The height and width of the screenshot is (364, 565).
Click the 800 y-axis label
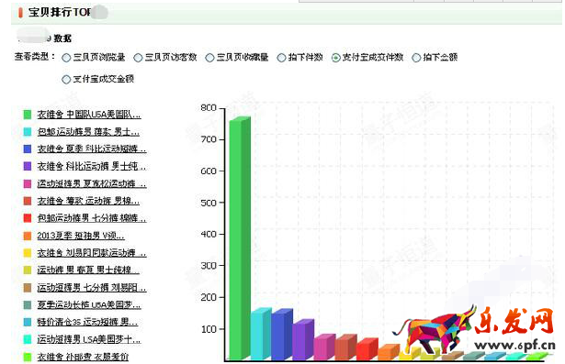pos(209,108)
